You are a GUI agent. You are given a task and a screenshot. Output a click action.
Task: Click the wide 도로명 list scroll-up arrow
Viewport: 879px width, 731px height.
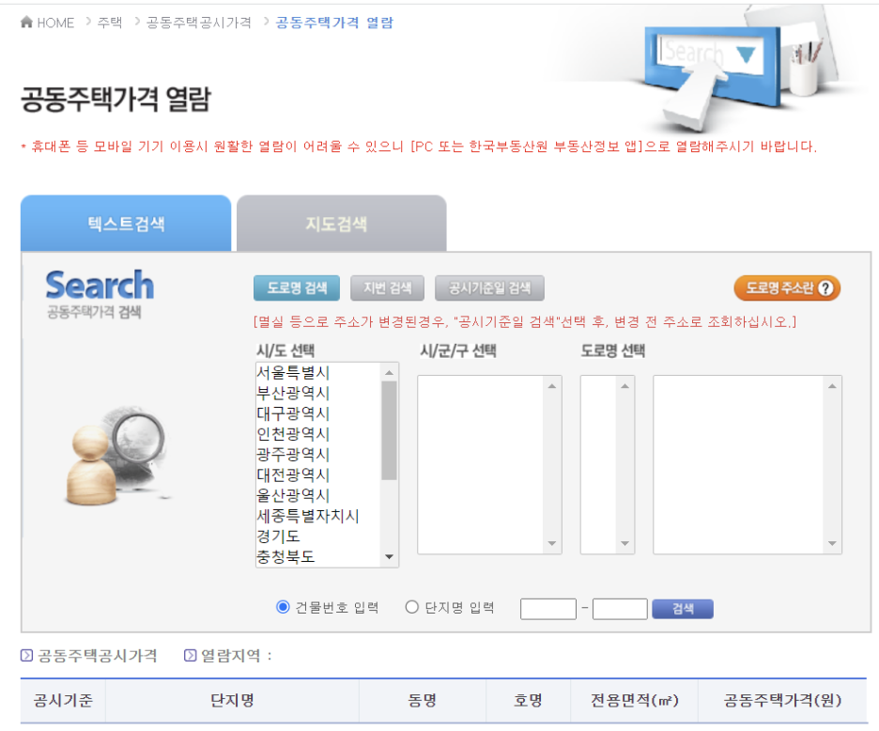tap(832, 386)
